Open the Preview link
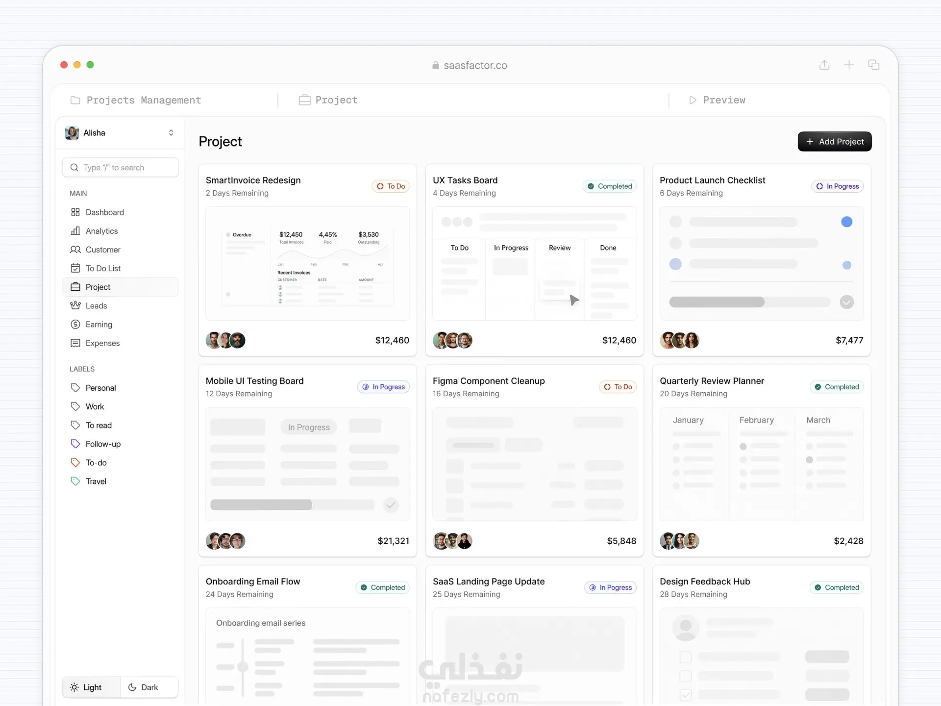This screenshot has width=941, height=706. coord(717,100)
